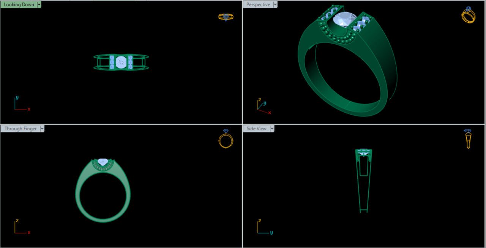
Task: Open the Looking Down viewport dropdown arrow
Action: point(39,5)
